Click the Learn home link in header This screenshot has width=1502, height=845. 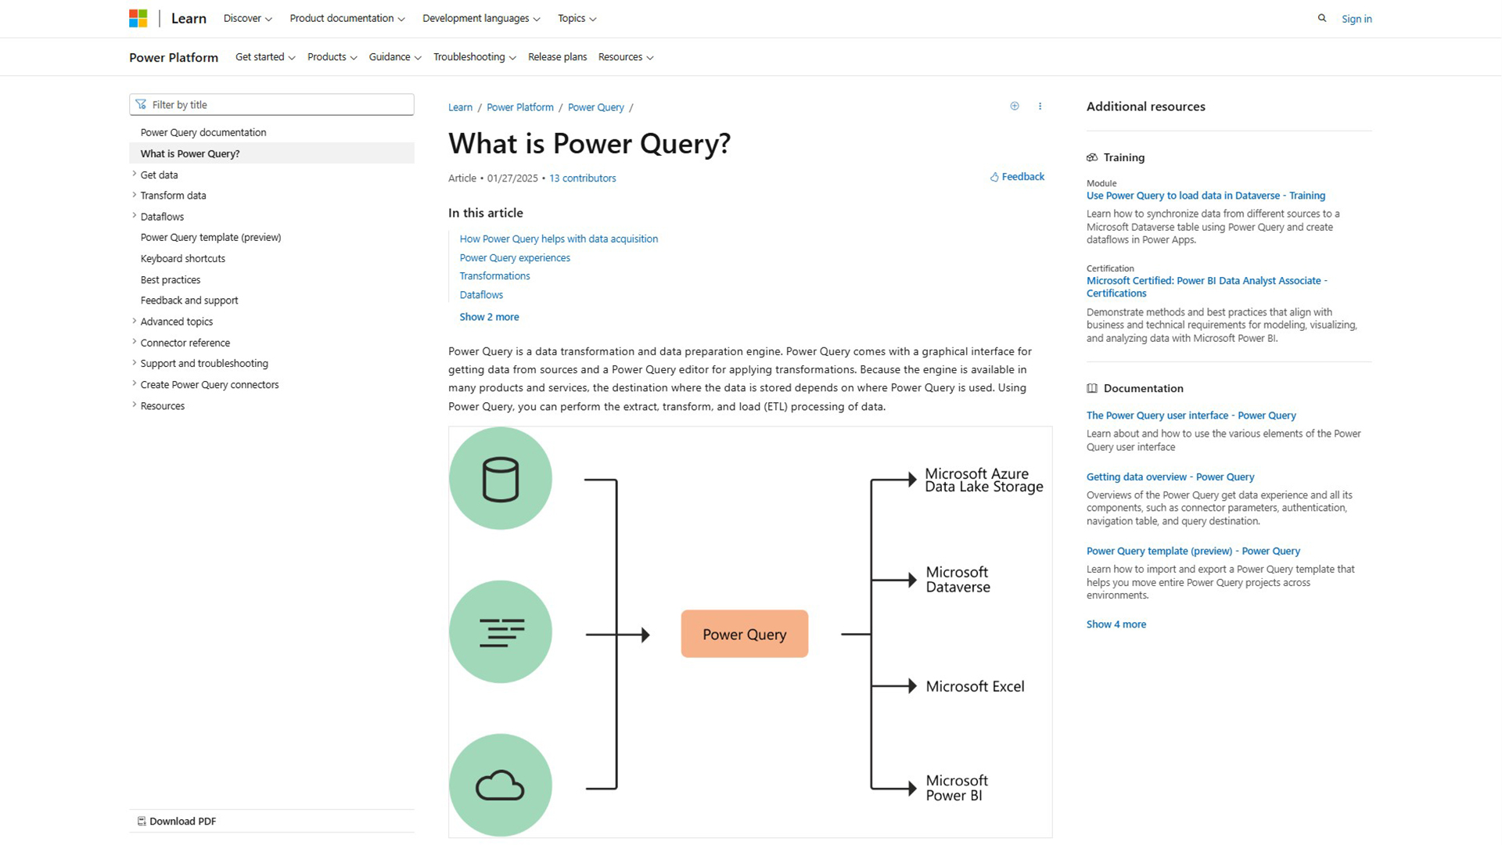click(189, 18)
